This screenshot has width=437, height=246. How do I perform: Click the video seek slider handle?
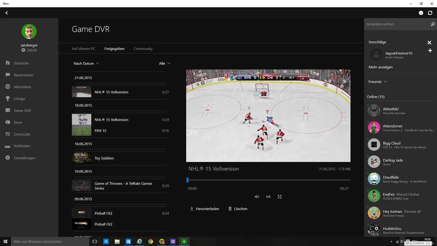click(187, 180)
